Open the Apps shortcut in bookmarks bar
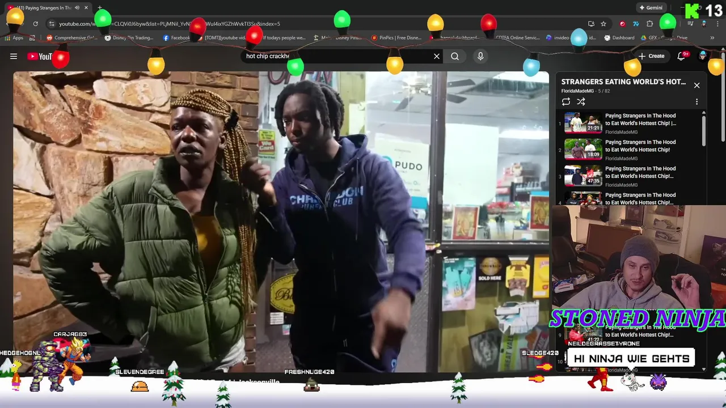This screenshot has height=408, width=726. pyautogui.click(x=14, y=38)
